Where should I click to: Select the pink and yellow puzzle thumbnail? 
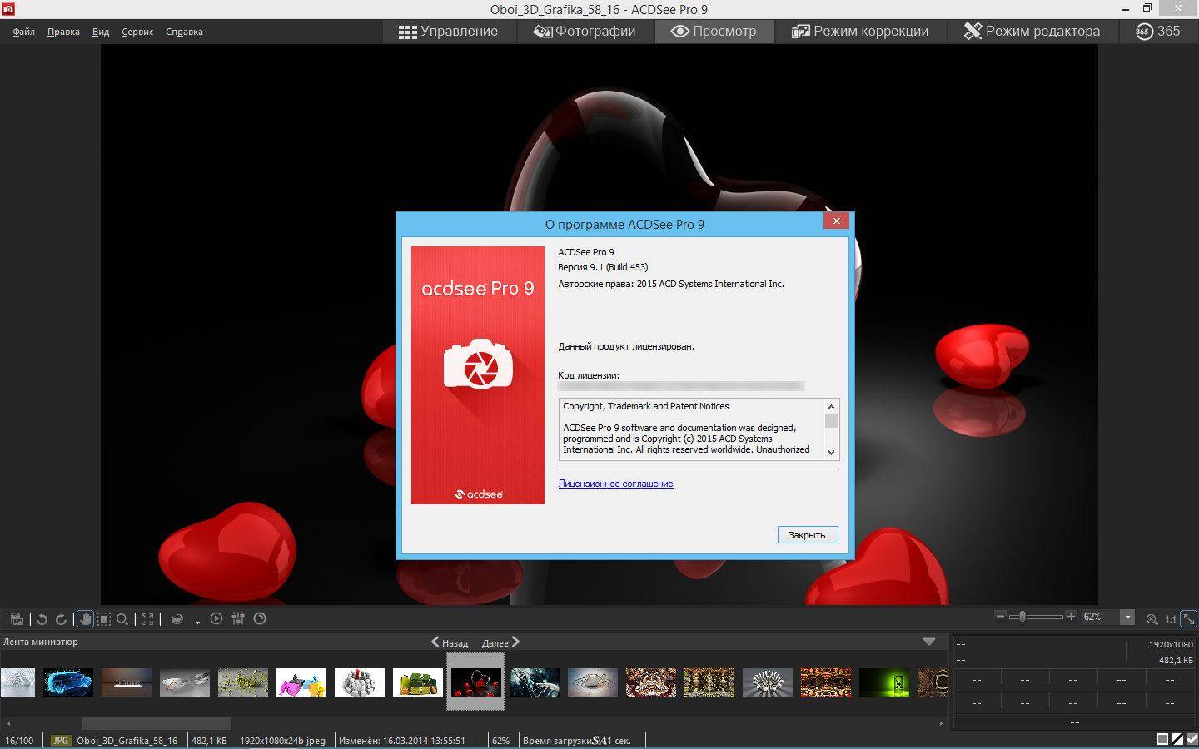tap(301, 682)
